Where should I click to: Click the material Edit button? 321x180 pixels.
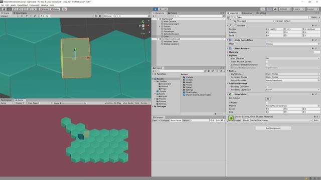tap(316, 120)
